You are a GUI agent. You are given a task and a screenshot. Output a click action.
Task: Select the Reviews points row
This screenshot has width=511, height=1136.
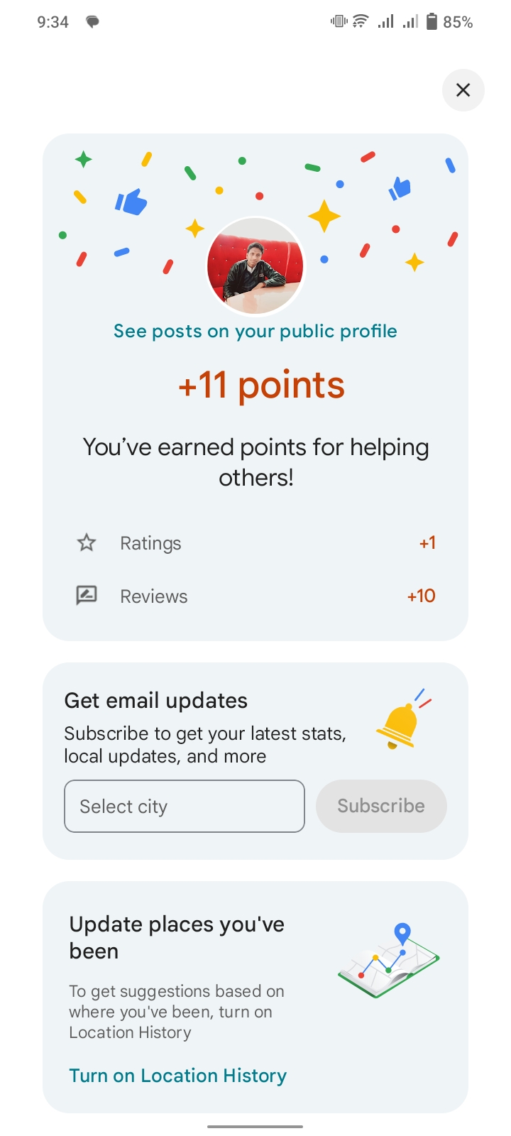[255, 596]
